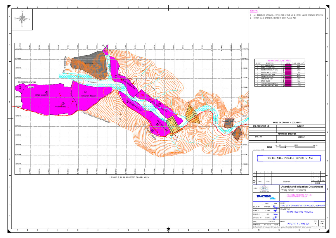Click the magenta swatch for Store Houses row
This screenshot has height=238, width=336.
click(289, 81)
